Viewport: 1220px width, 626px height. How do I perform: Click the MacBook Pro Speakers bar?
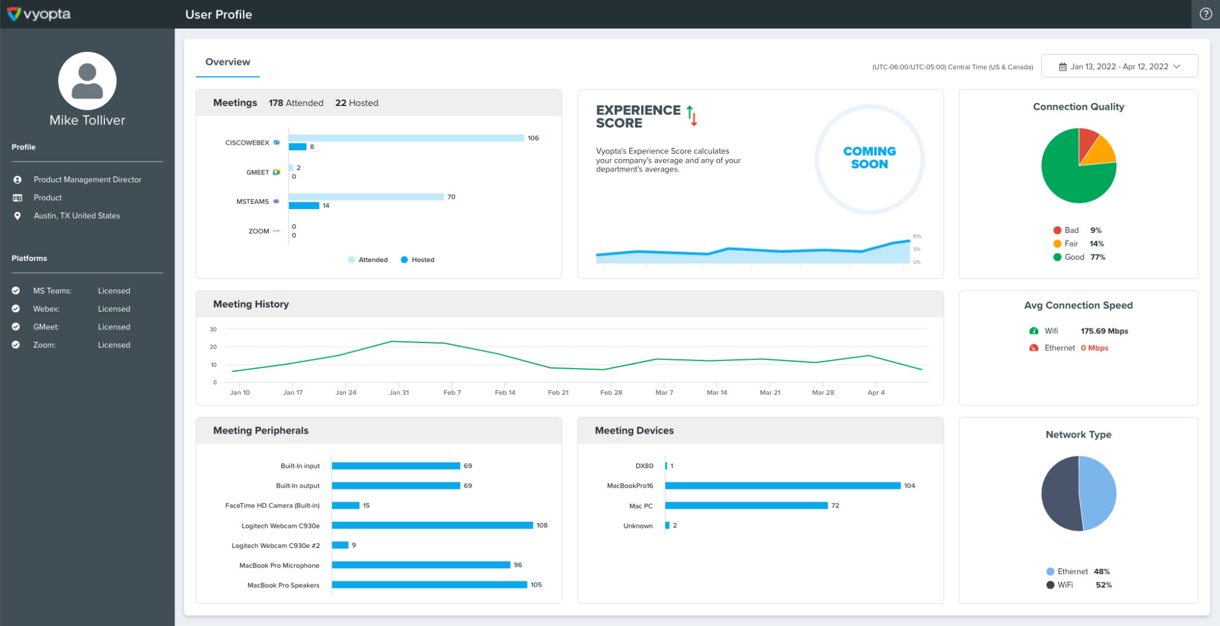430,585
